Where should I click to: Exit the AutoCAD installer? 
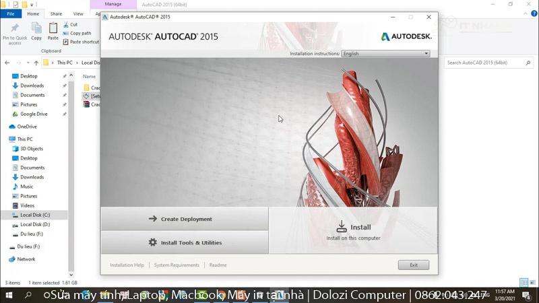point(414,265)
